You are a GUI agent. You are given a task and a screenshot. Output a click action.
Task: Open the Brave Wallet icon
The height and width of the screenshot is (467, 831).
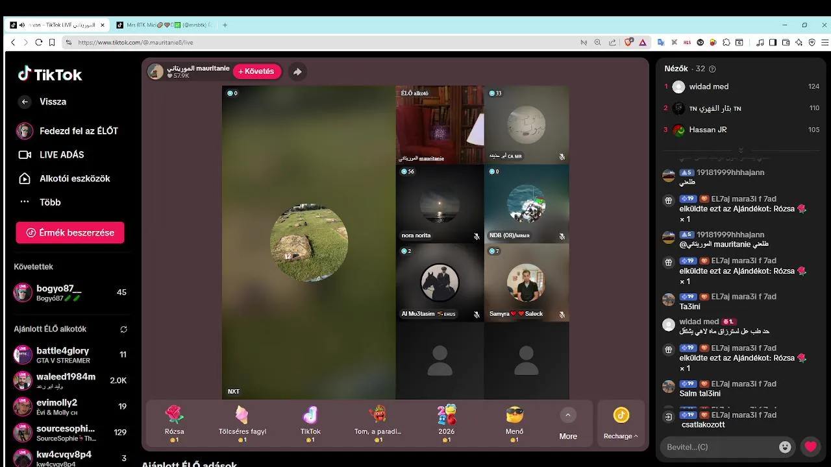coord(786,42)
